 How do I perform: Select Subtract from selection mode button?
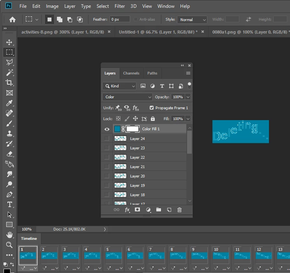(x=70, y=19)
